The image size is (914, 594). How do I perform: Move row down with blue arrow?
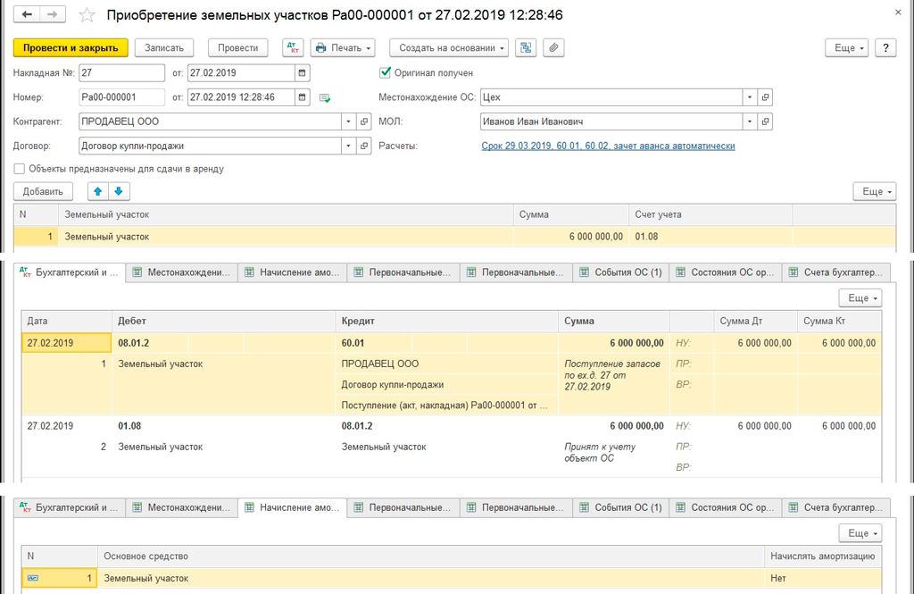(x=119, y=191)
